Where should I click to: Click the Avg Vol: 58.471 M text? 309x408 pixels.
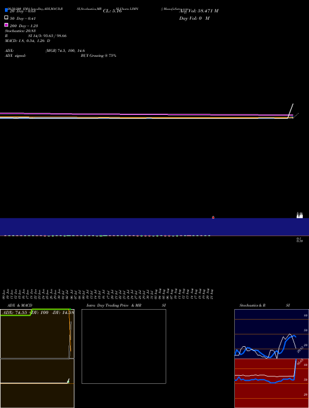pos(199,11)
